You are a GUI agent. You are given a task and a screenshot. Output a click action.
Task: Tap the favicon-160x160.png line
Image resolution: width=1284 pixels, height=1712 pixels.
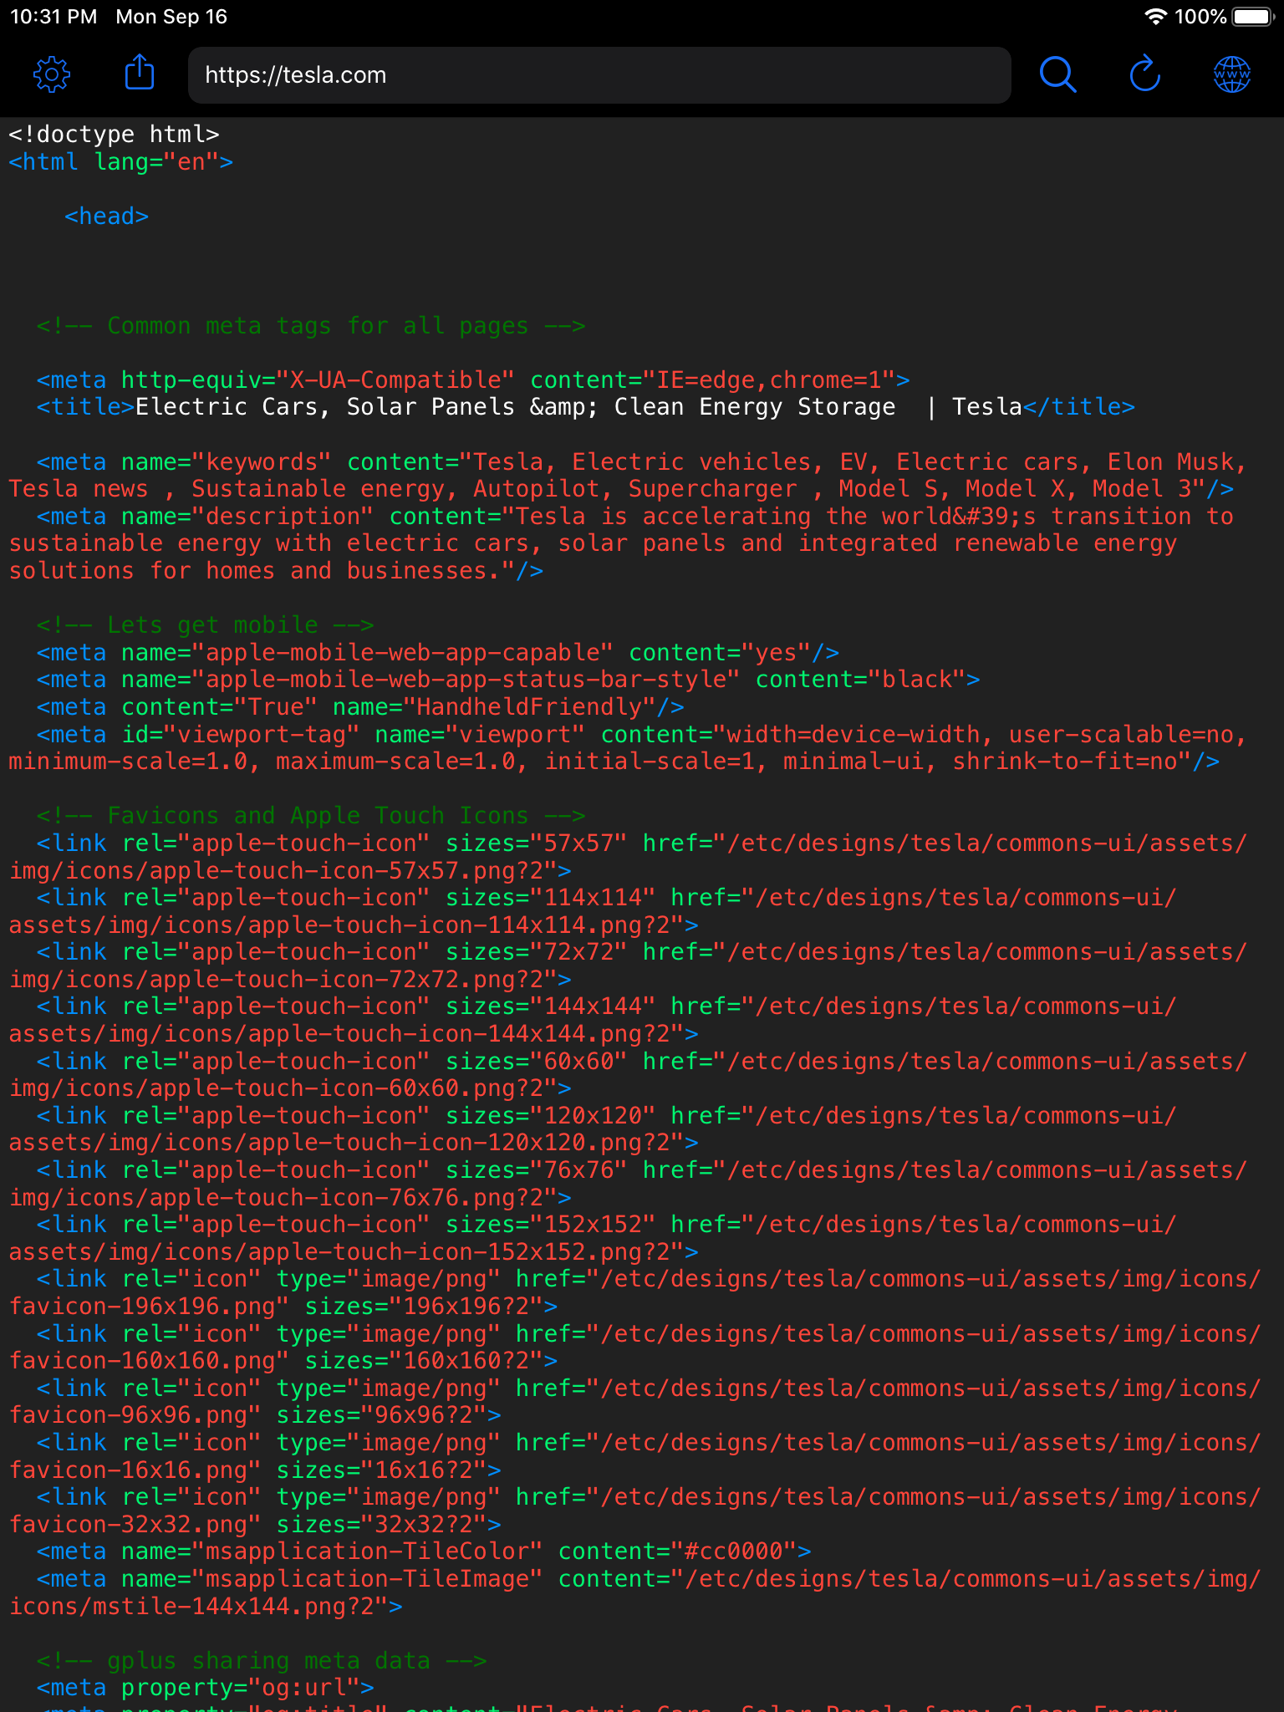point(634,1347)
